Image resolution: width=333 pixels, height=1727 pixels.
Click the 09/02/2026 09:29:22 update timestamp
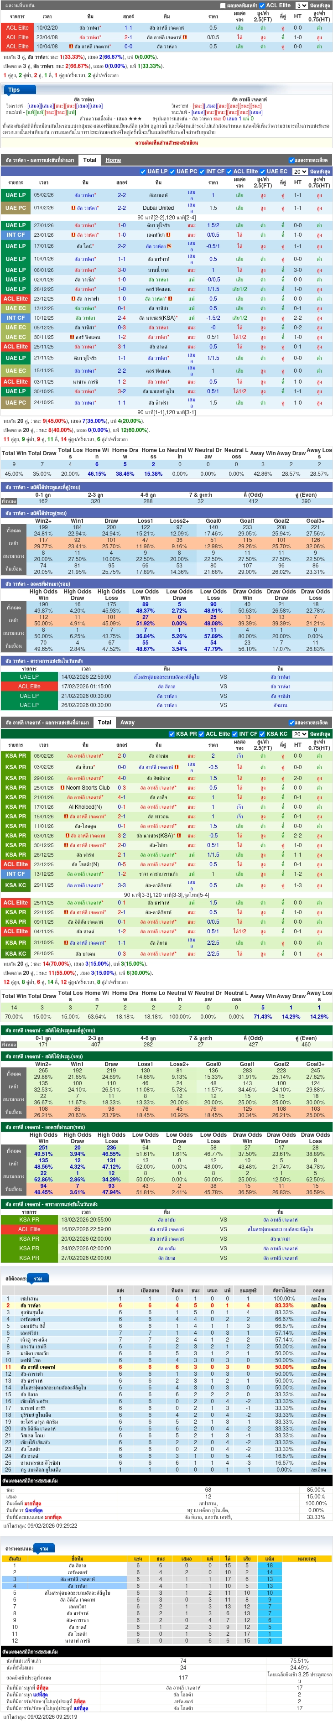[52, 1525]
